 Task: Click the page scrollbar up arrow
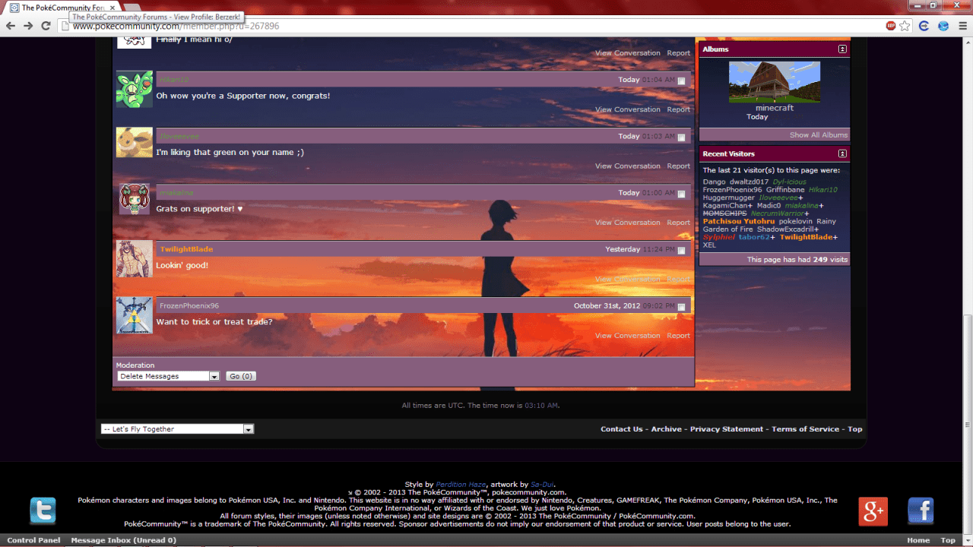coord(967,43)
